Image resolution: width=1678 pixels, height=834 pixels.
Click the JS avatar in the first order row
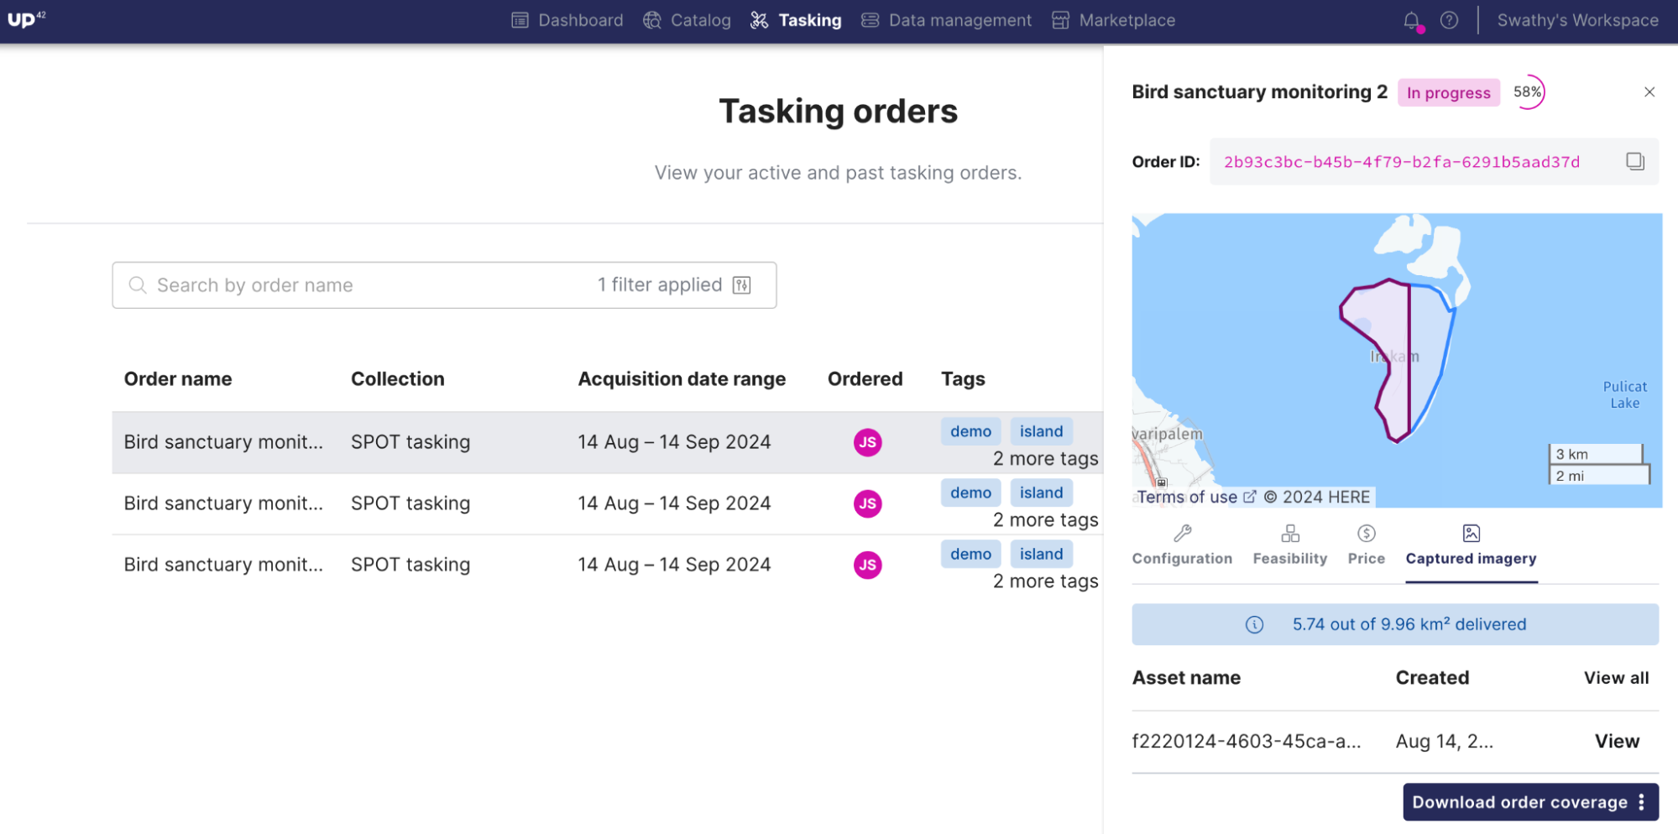click(868, 442)
